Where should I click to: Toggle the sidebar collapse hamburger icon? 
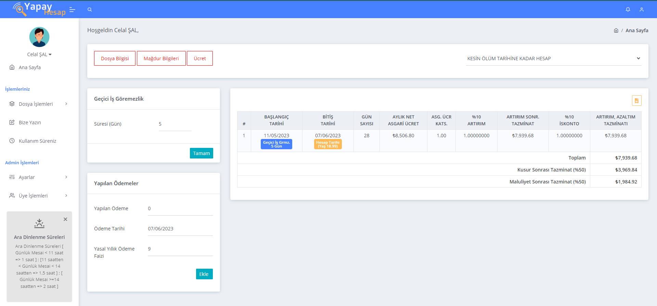click(x=72, y=10)
